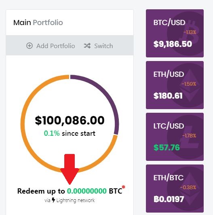This screenshot has width=213, height=215.
Task: Click the red notification dot near BTC
Action: 123,187
